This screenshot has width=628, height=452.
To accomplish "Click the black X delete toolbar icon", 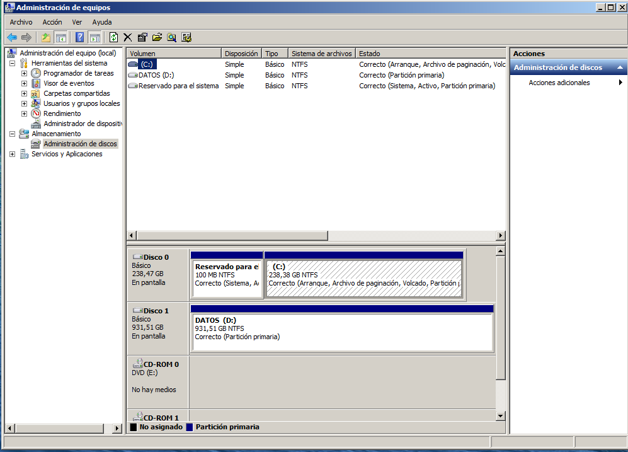I will [128, 38].
